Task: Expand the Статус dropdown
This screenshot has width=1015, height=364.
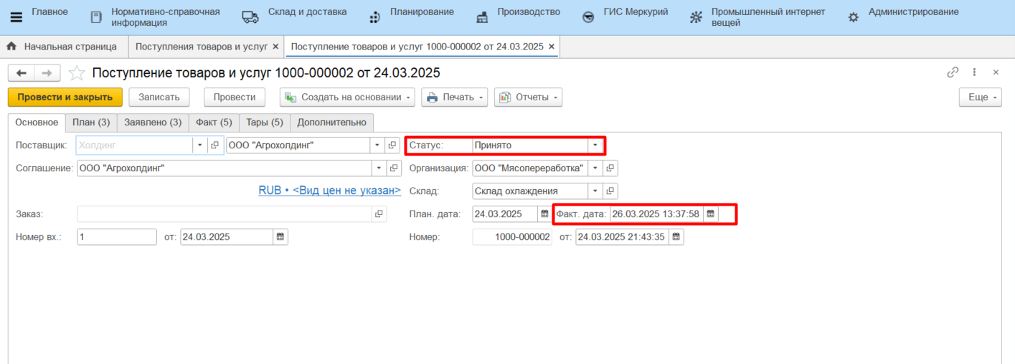Action: tap(595, 145)
